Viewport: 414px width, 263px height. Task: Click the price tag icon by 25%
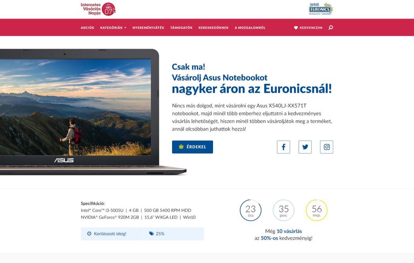[151, 233]
